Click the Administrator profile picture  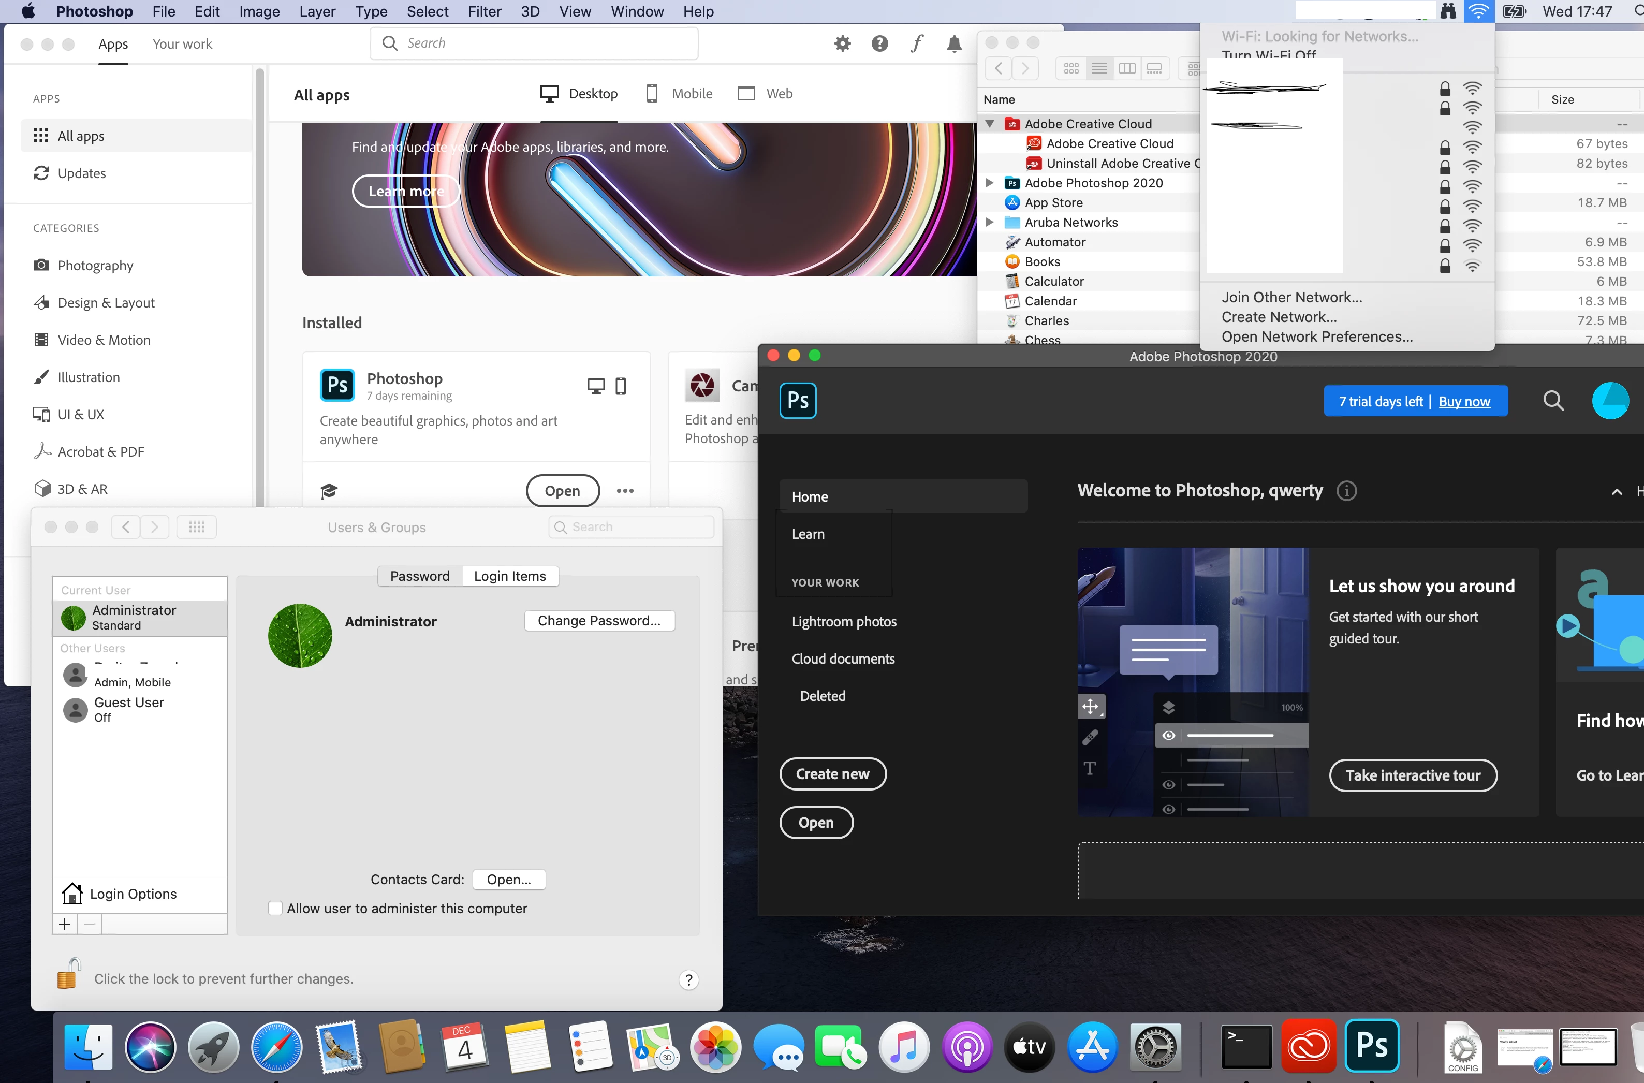[x=300, y=635]
